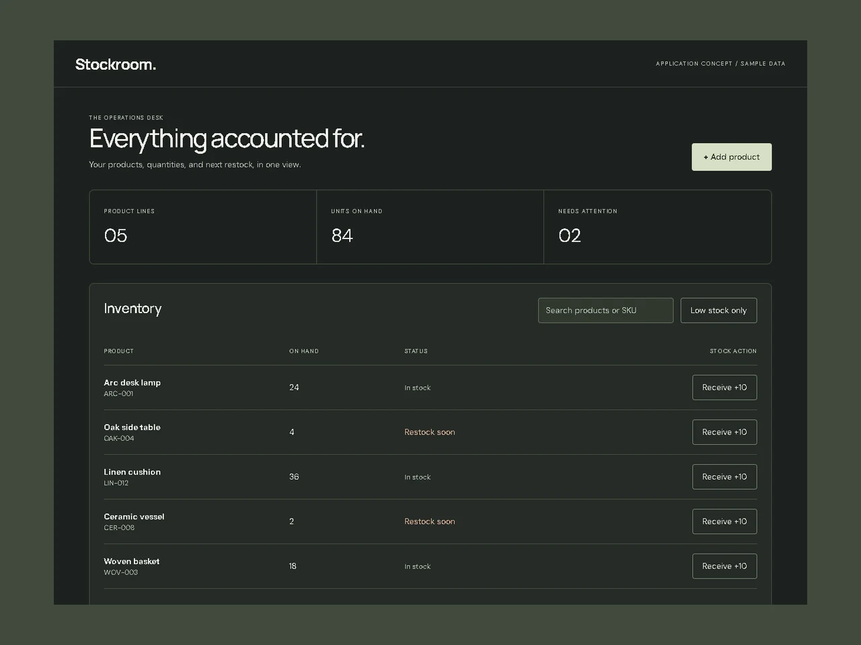Select the Arc desk lamp product name
The height and width of the screenshot is (645, 861).
coord(132,382)
